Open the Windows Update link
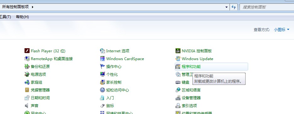The width and height of the screenshot is (294, 114). click(x=197, y=59)
